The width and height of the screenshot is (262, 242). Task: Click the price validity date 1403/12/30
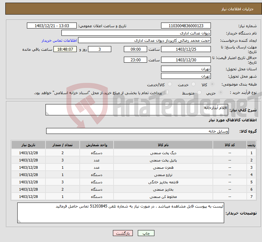[186, 60]
